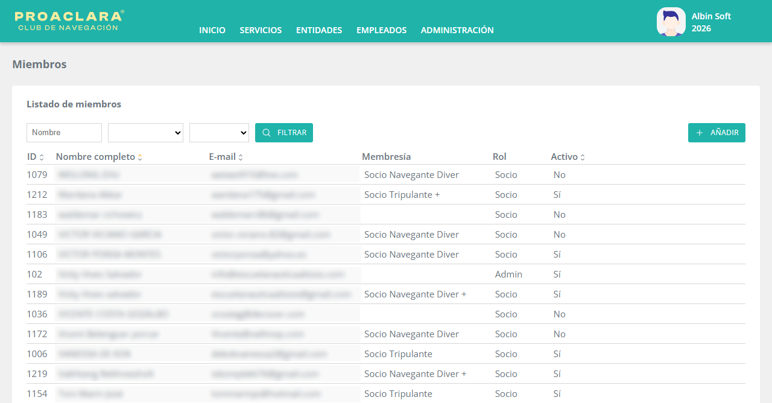Sort by Nombre completo column arrows
The height and width of the screenshot is (403, 772).
140,157
